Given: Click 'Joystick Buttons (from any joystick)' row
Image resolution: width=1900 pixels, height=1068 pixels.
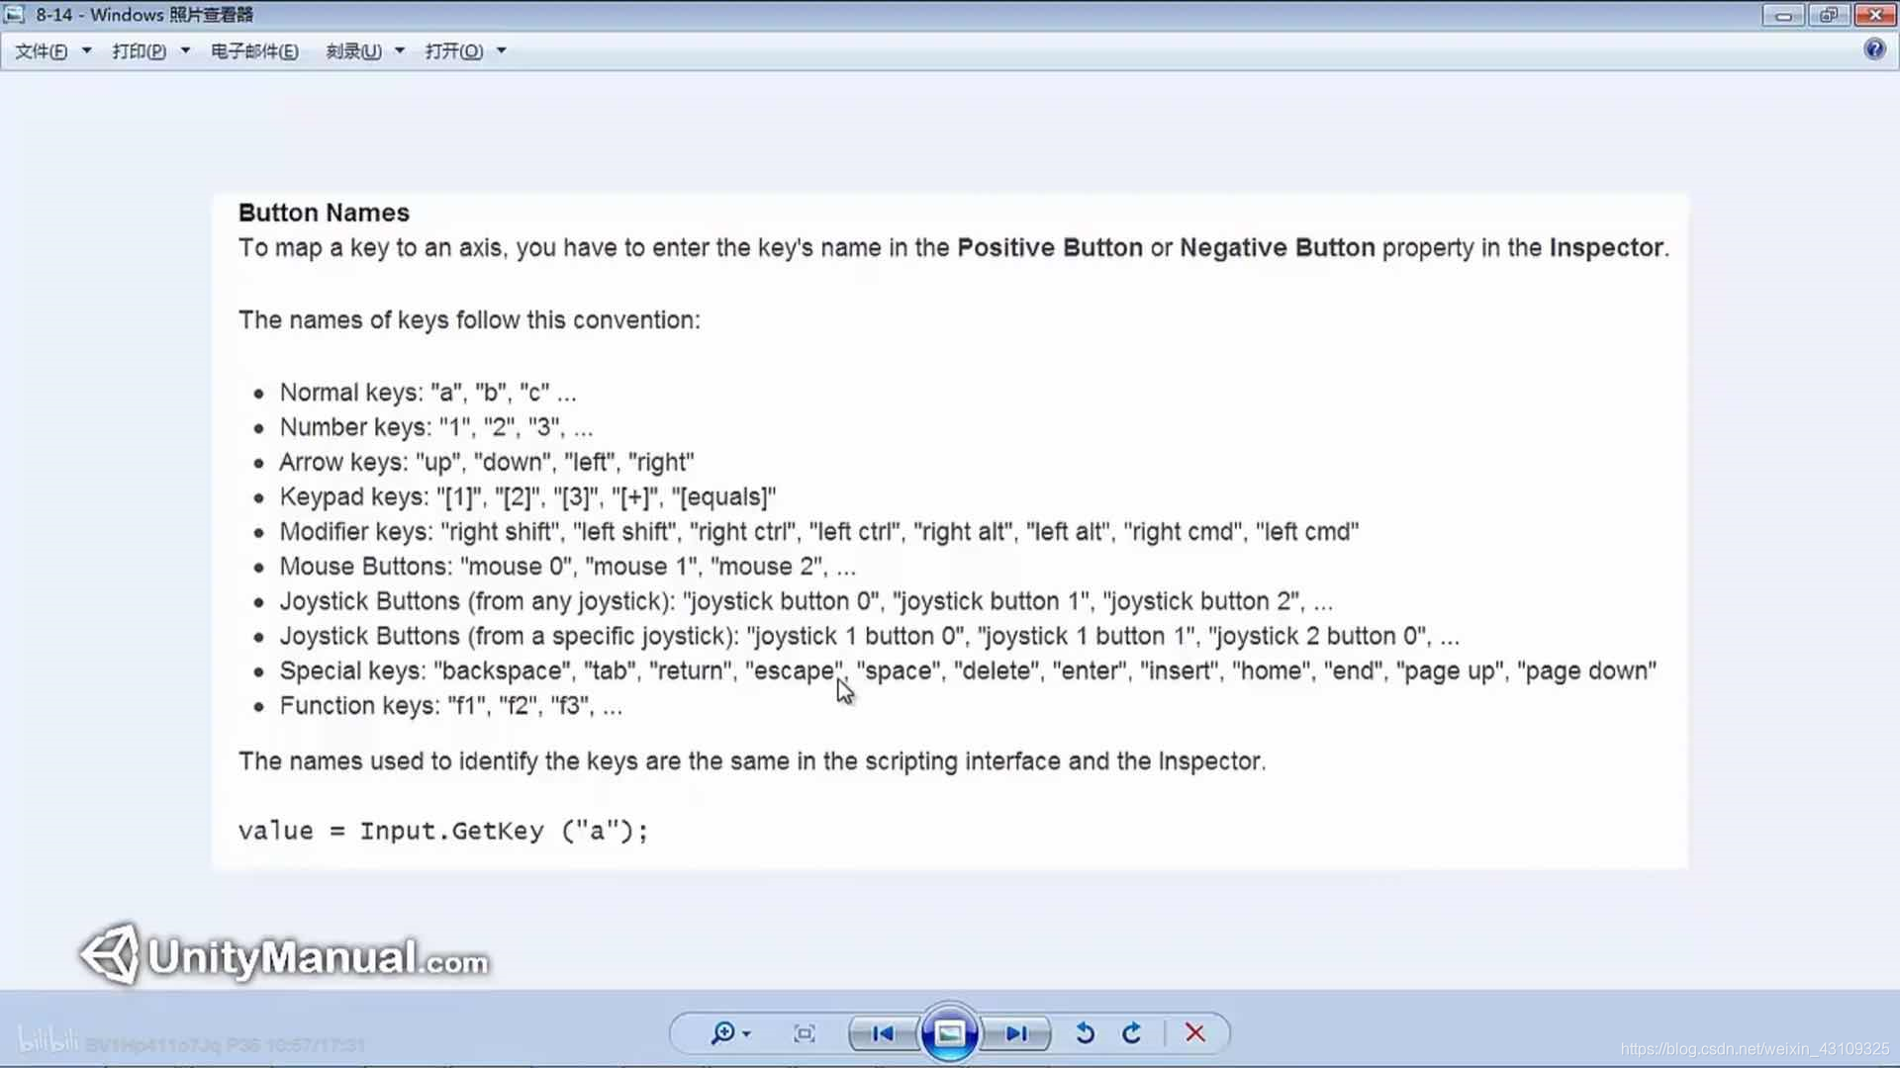Looking at the screenshot, I should [x=807, y=601].
